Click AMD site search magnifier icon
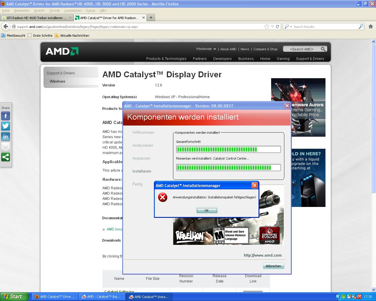Screen dimensions: 376x301 (323, 49)
